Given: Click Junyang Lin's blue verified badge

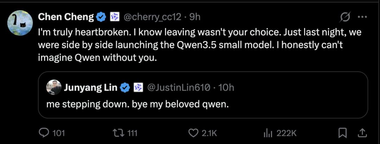Looking at the screenshot, I should 125,87.
